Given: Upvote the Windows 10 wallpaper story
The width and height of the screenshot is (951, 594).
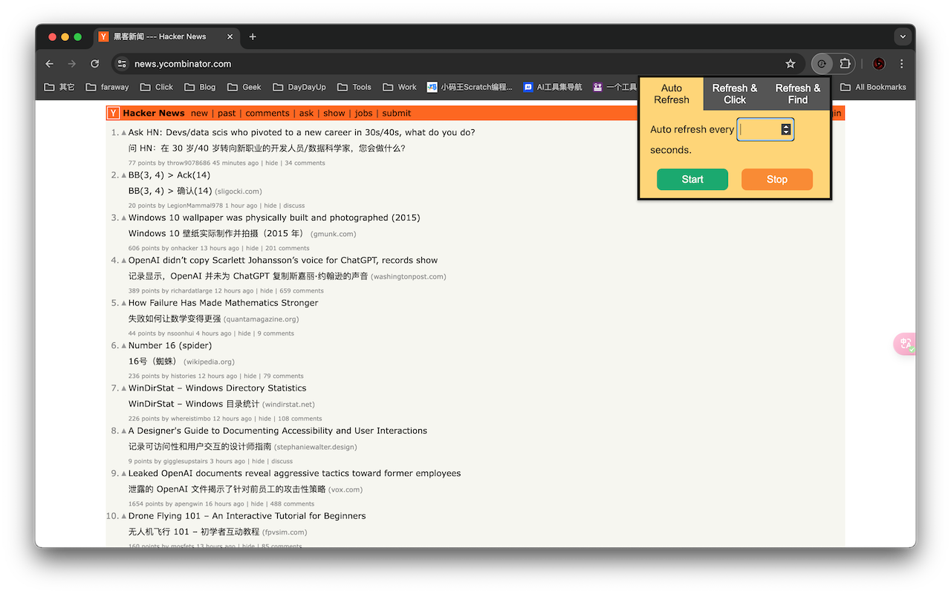Looking at the screenshot, I should click(x=124, y=218).
